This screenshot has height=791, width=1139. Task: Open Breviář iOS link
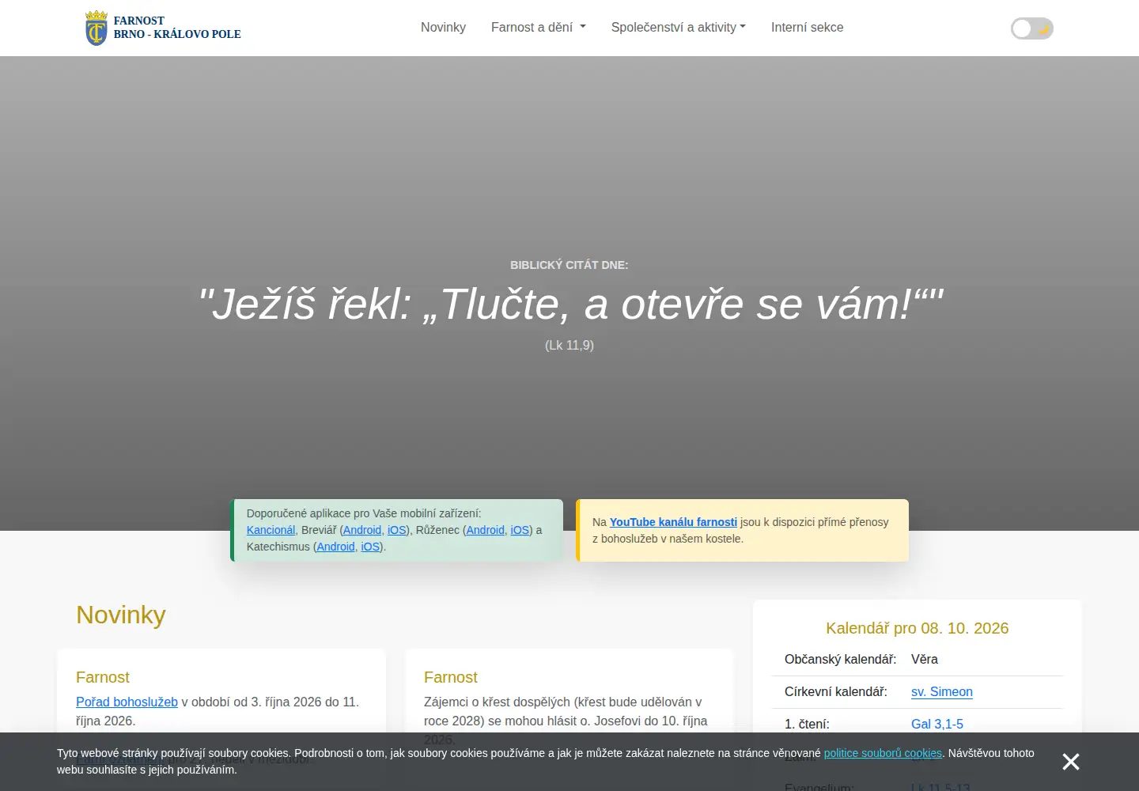396,530
